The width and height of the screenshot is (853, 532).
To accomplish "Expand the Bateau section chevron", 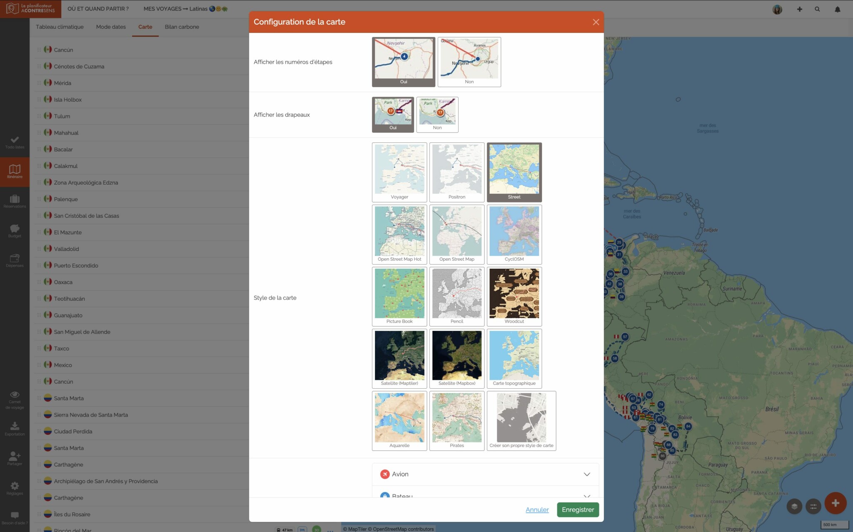I will click(x=587, y=496).
